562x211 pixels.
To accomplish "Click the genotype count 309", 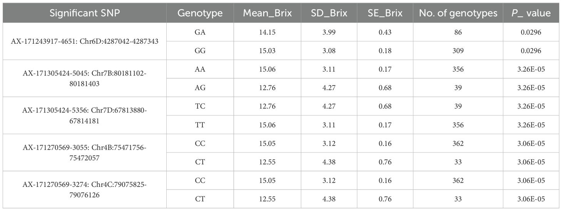I will 458,51.
